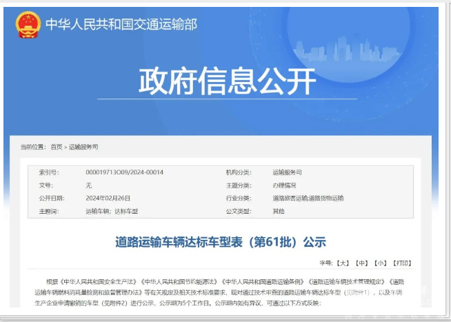Print the page using 【打印】

pyautogui.click(x=402, y=263)
